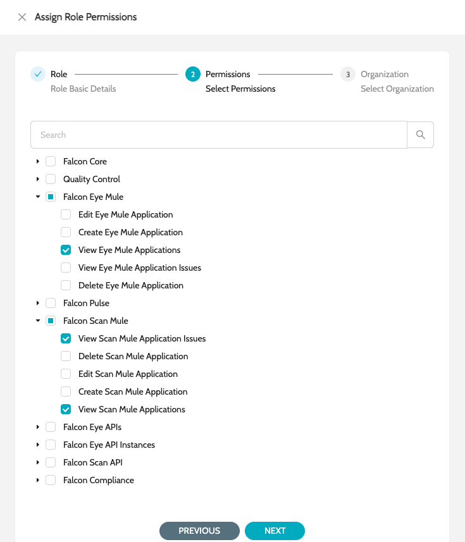Expand the Falcon Eye APIs node
This screenshot has width=465, height=542.
click(38, 428)
